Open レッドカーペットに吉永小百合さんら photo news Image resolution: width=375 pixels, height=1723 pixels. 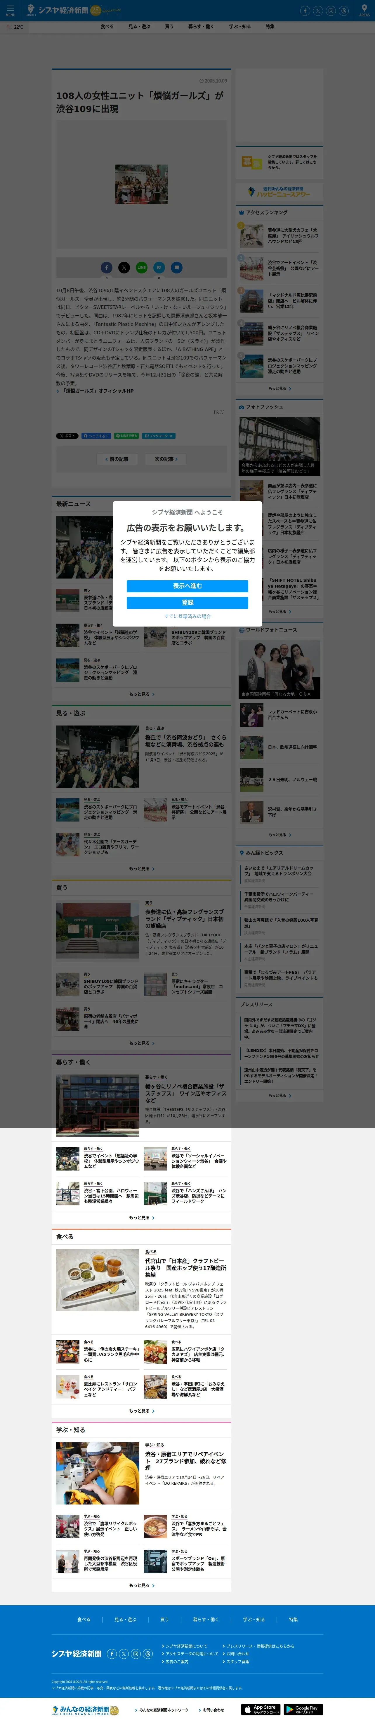point(293,714)
